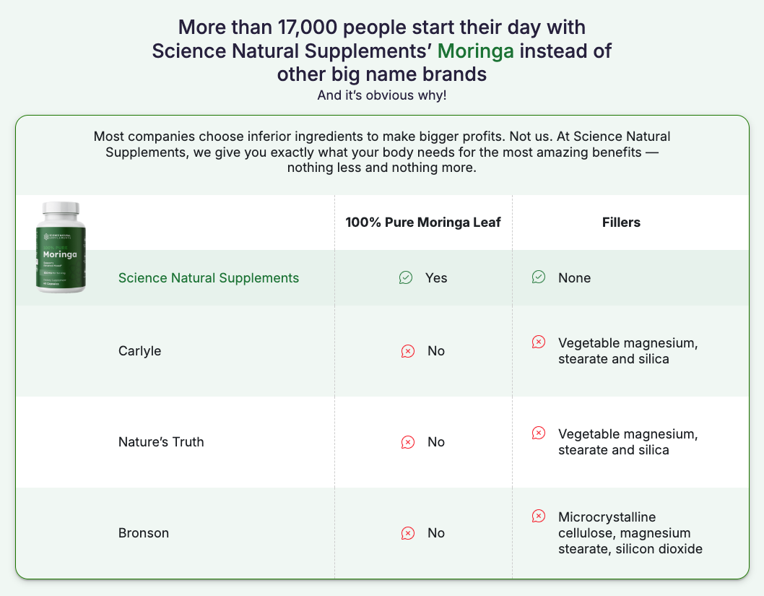Viewport: 764px width, 596px height.
Task: Click red X icon in Nature's Truth Moringa Leaf cell
Action: (408, 442)
